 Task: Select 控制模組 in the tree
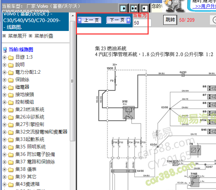(x=25, y=102)
